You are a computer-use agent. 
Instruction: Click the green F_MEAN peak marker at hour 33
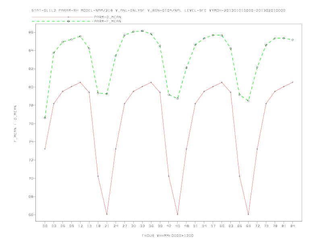click(x=142, y=31)
